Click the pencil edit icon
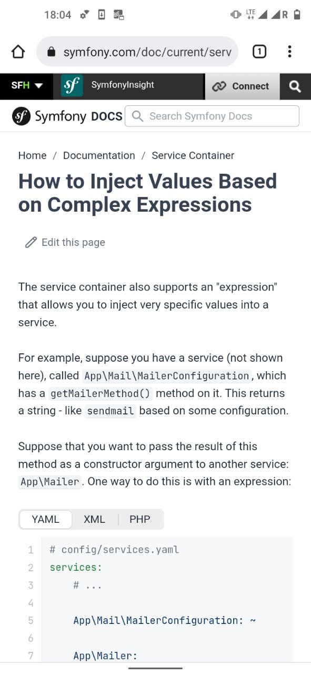This screenshot has width=311, height=674. (31, 242)
